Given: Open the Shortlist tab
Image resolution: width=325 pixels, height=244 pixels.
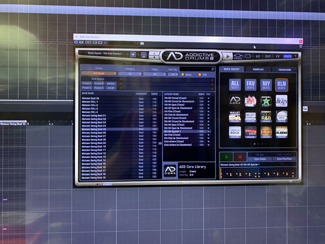Looking at the screenshot, I should (x=258, y=69).
